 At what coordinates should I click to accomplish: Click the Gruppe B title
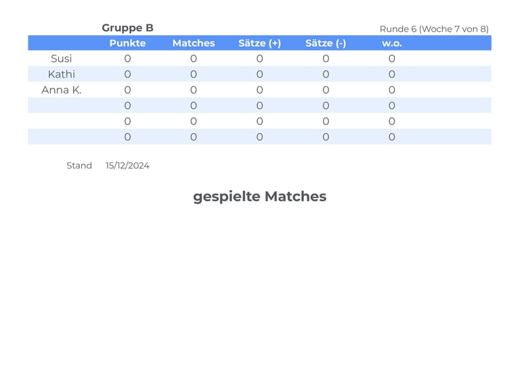click(127, 28)
